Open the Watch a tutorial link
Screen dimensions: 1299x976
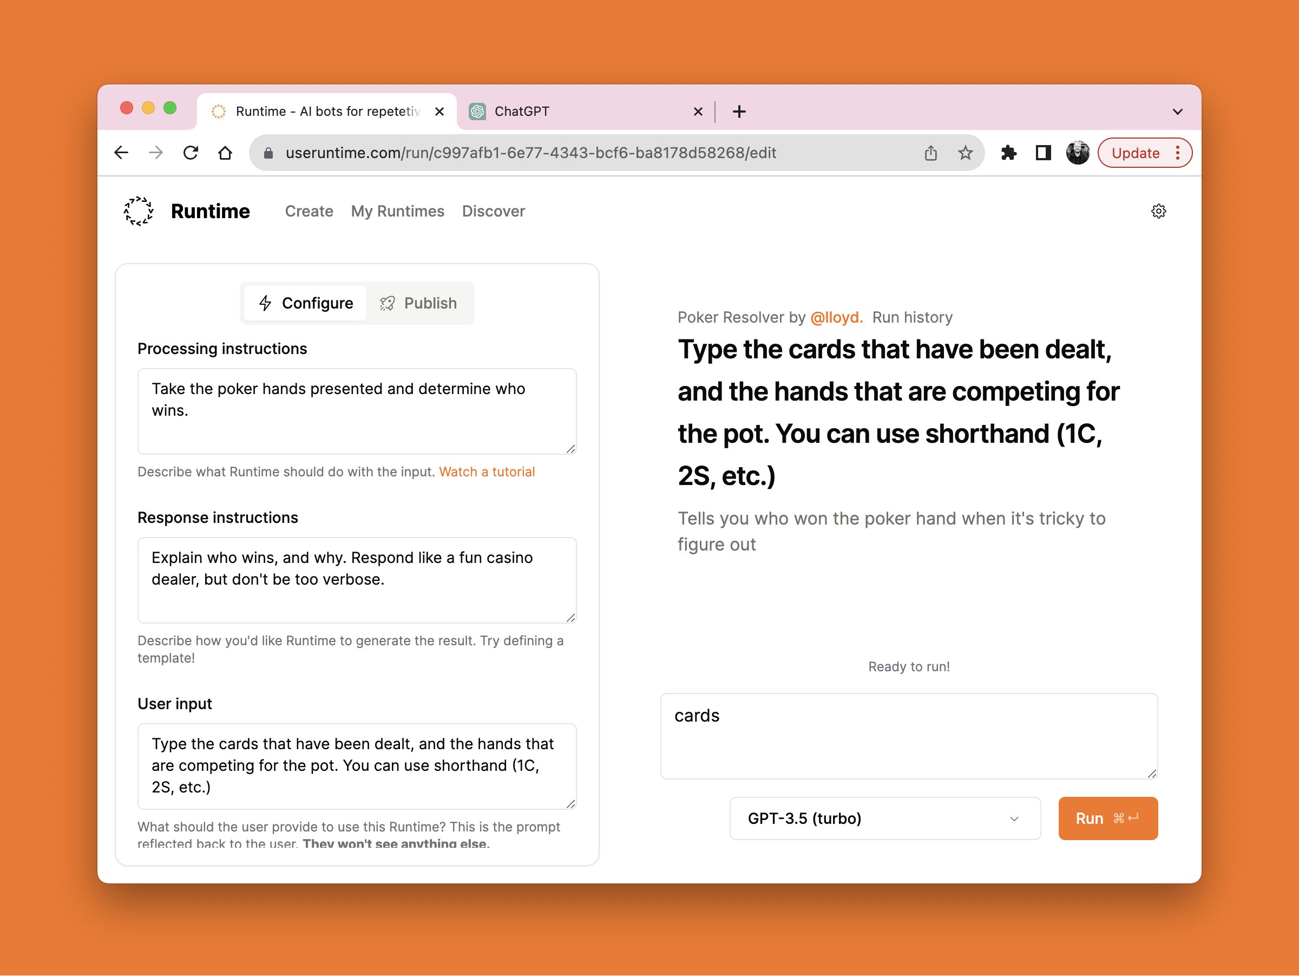tap(486, 471)
